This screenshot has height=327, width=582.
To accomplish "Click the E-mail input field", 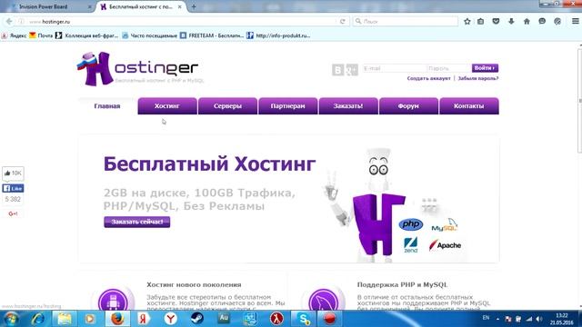I will click(394, 68).
